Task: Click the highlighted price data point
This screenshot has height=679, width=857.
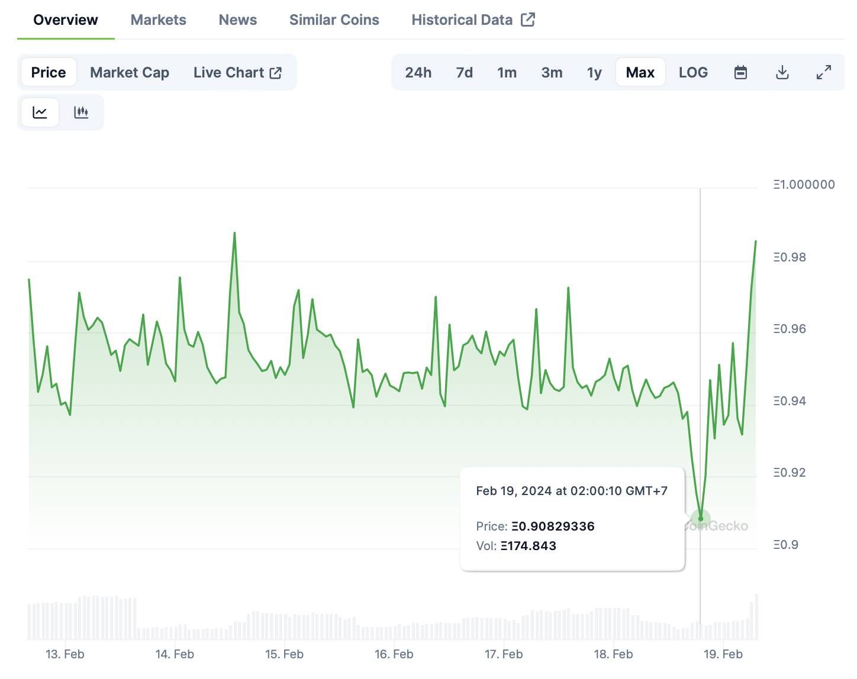Action: (701, 519)
